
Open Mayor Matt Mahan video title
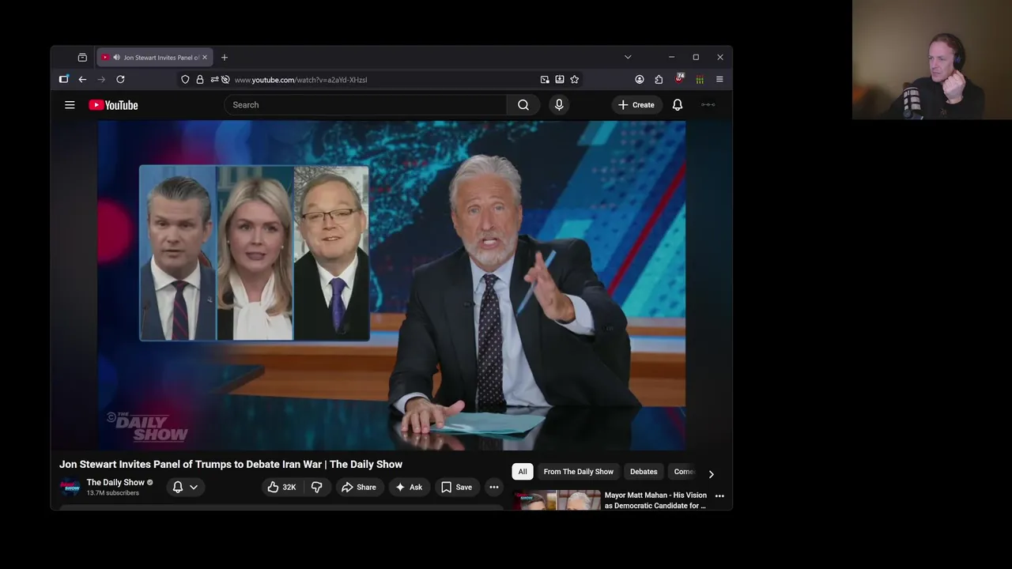click(x=655, y=500)
